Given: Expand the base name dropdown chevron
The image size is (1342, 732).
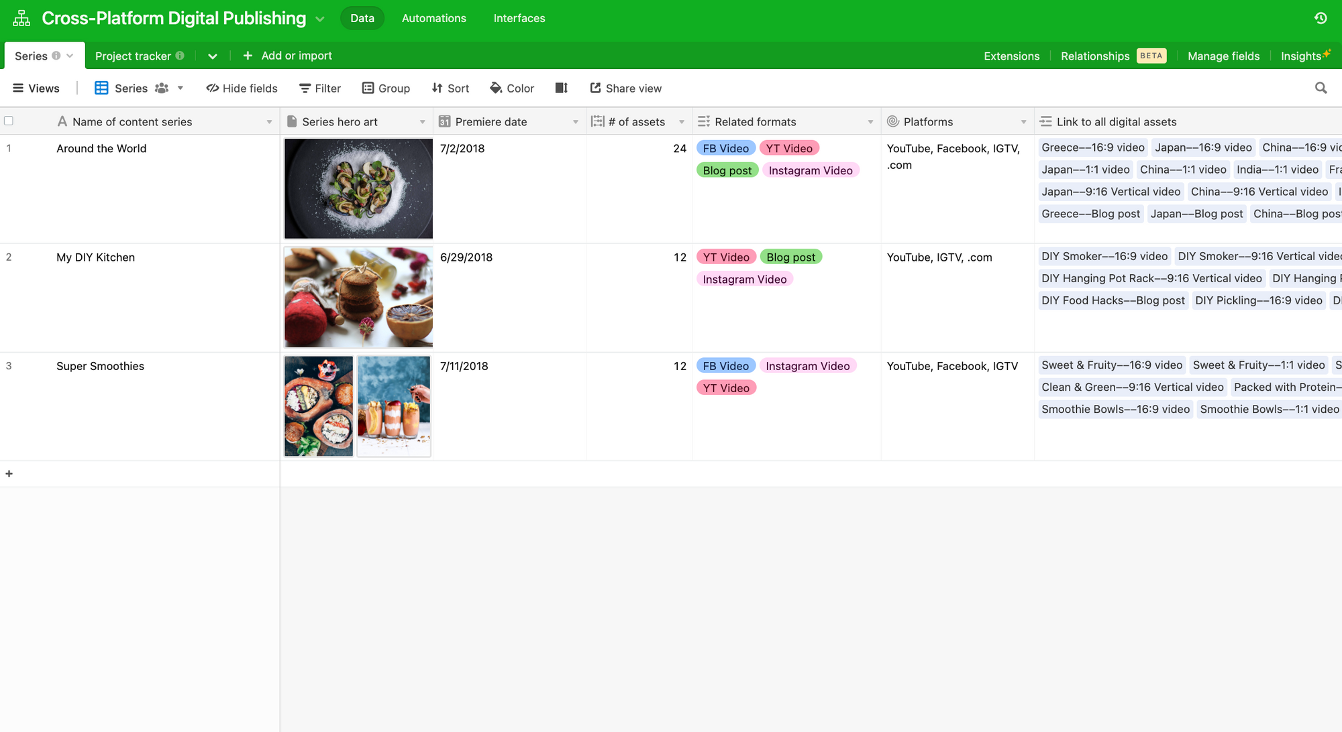Looking at the screenshot, I should tap(320, 19).
